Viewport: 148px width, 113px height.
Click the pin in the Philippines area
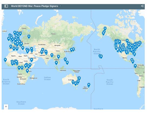(x=65, y=60)
